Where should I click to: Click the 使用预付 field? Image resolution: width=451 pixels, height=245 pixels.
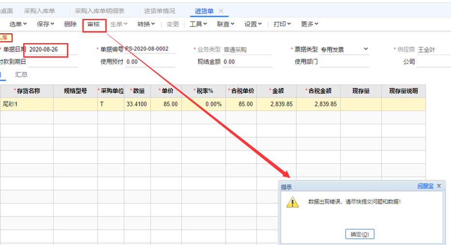150,62
